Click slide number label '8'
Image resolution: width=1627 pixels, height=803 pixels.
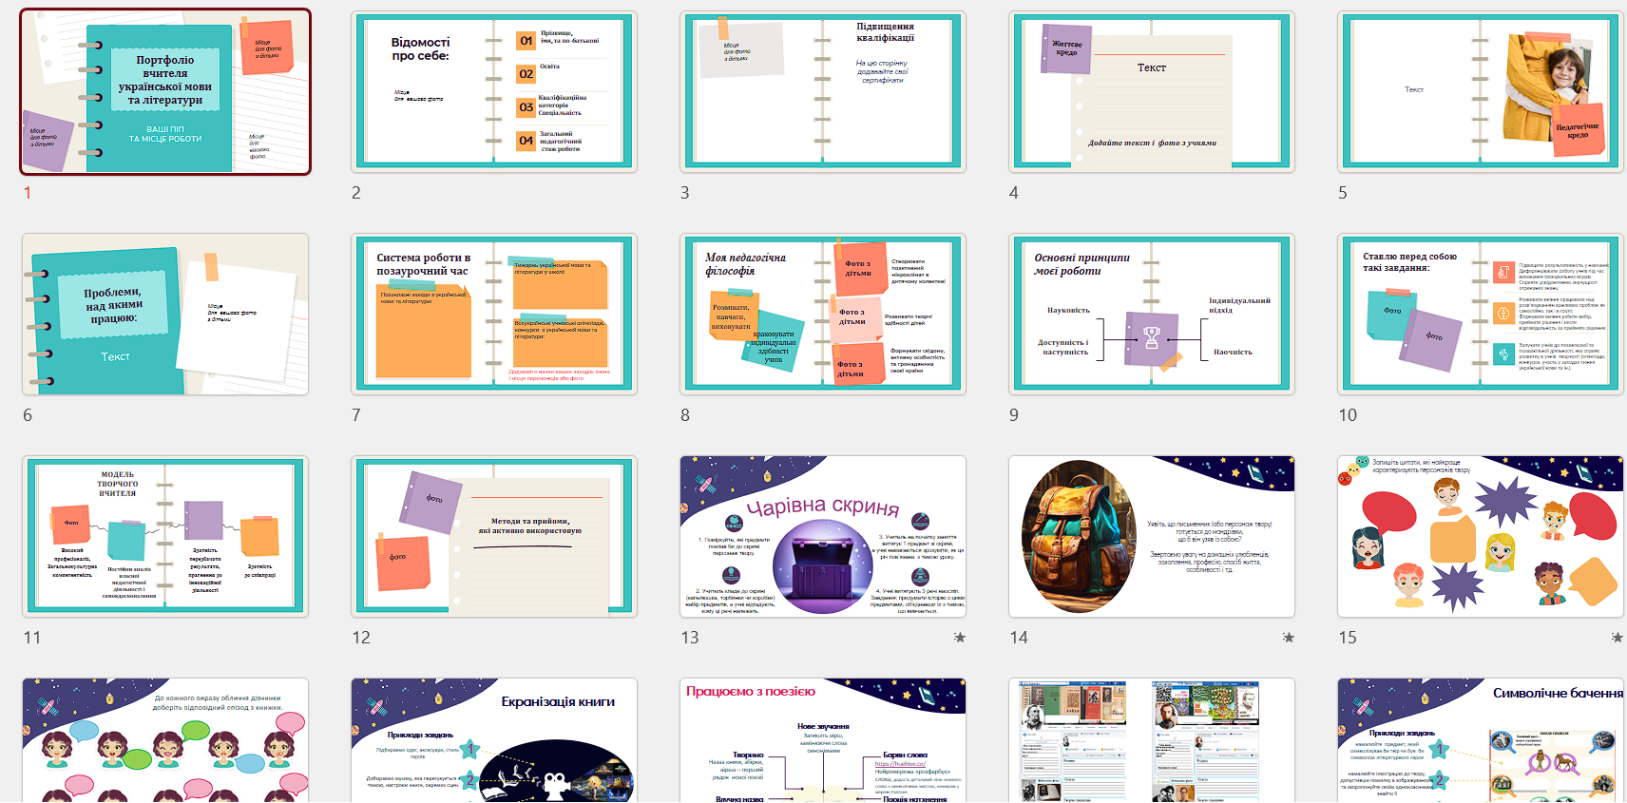[x=685, y=415]
